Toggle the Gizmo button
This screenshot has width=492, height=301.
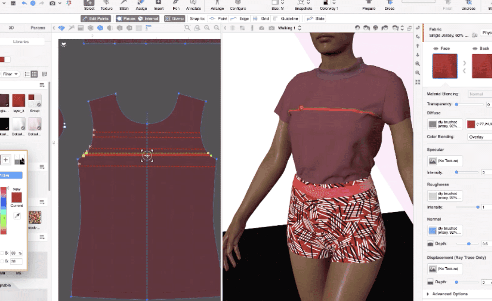click(174, 18)
